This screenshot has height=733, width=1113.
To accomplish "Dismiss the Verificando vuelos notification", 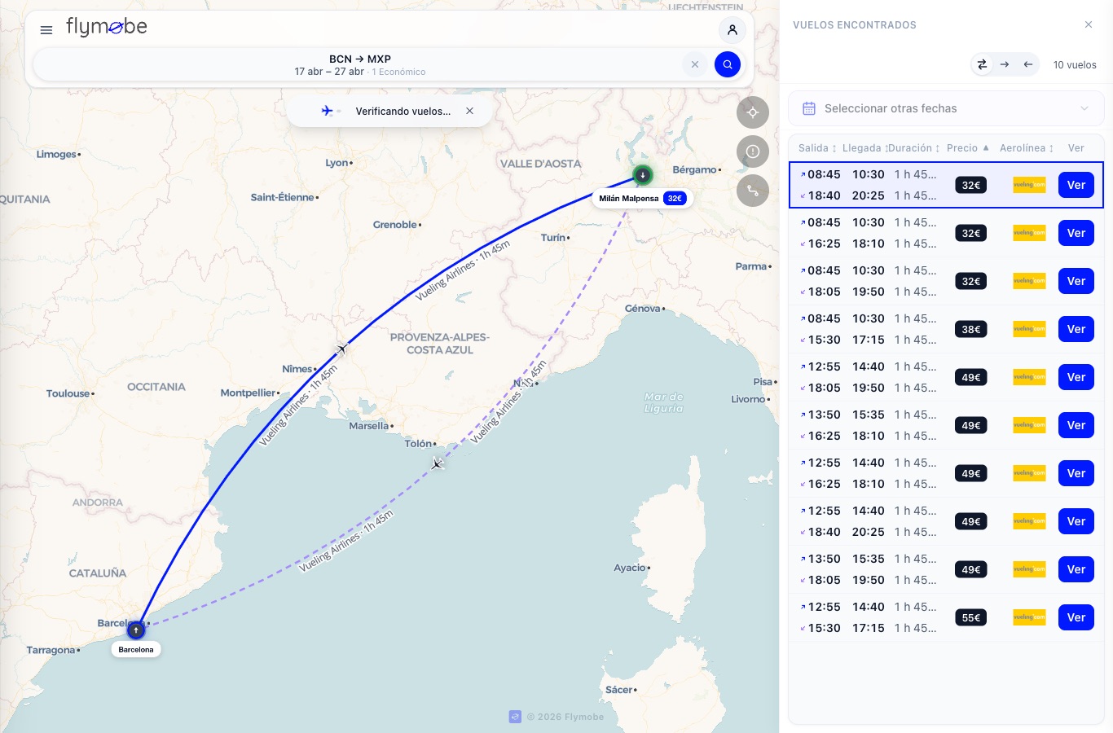I will click(x=470, y=111).
